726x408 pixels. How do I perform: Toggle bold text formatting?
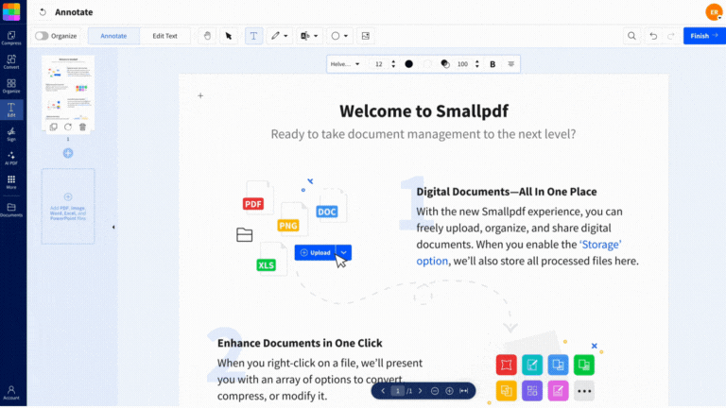tap(493, 64)
